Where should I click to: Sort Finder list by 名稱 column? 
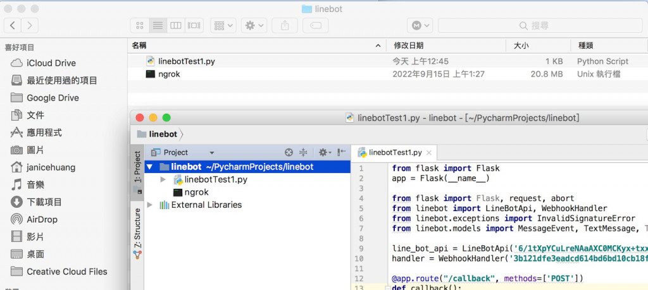256,45
